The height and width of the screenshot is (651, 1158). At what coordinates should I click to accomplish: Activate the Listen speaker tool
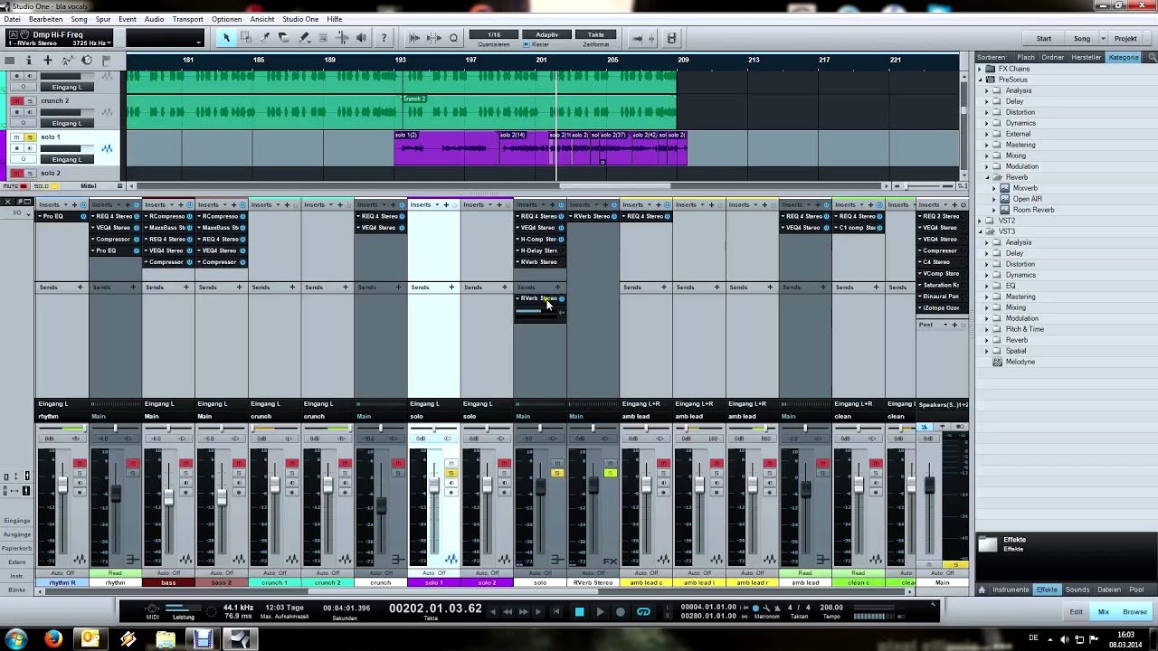(361, 38)
